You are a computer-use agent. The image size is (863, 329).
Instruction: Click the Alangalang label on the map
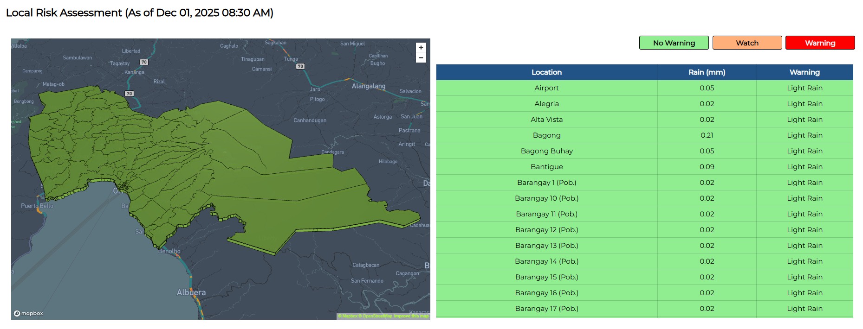click(369, 86)
